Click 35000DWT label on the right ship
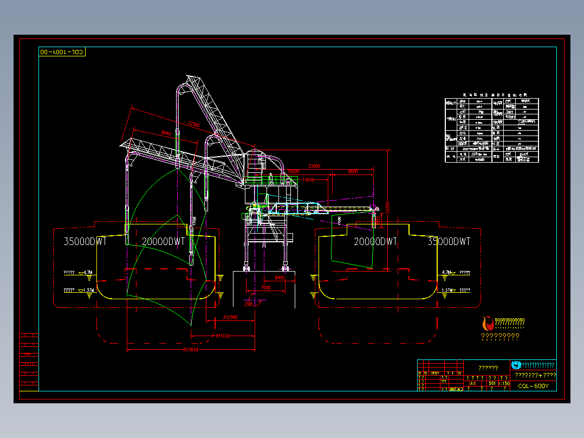The height and width of the screenshot is (438, 584). pos(449,242)
